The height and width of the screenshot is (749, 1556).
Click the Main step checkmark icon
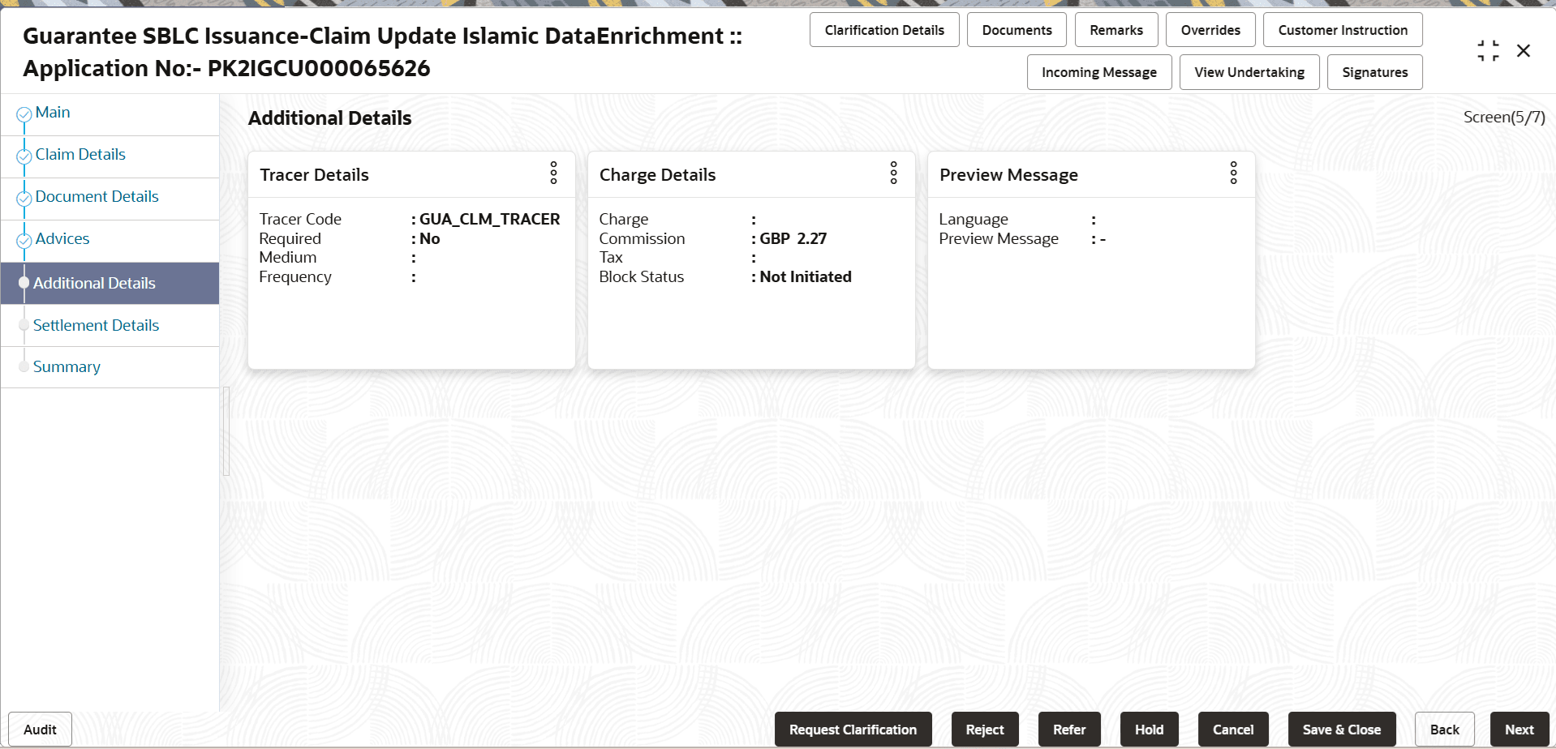click(x=24, y=115)
